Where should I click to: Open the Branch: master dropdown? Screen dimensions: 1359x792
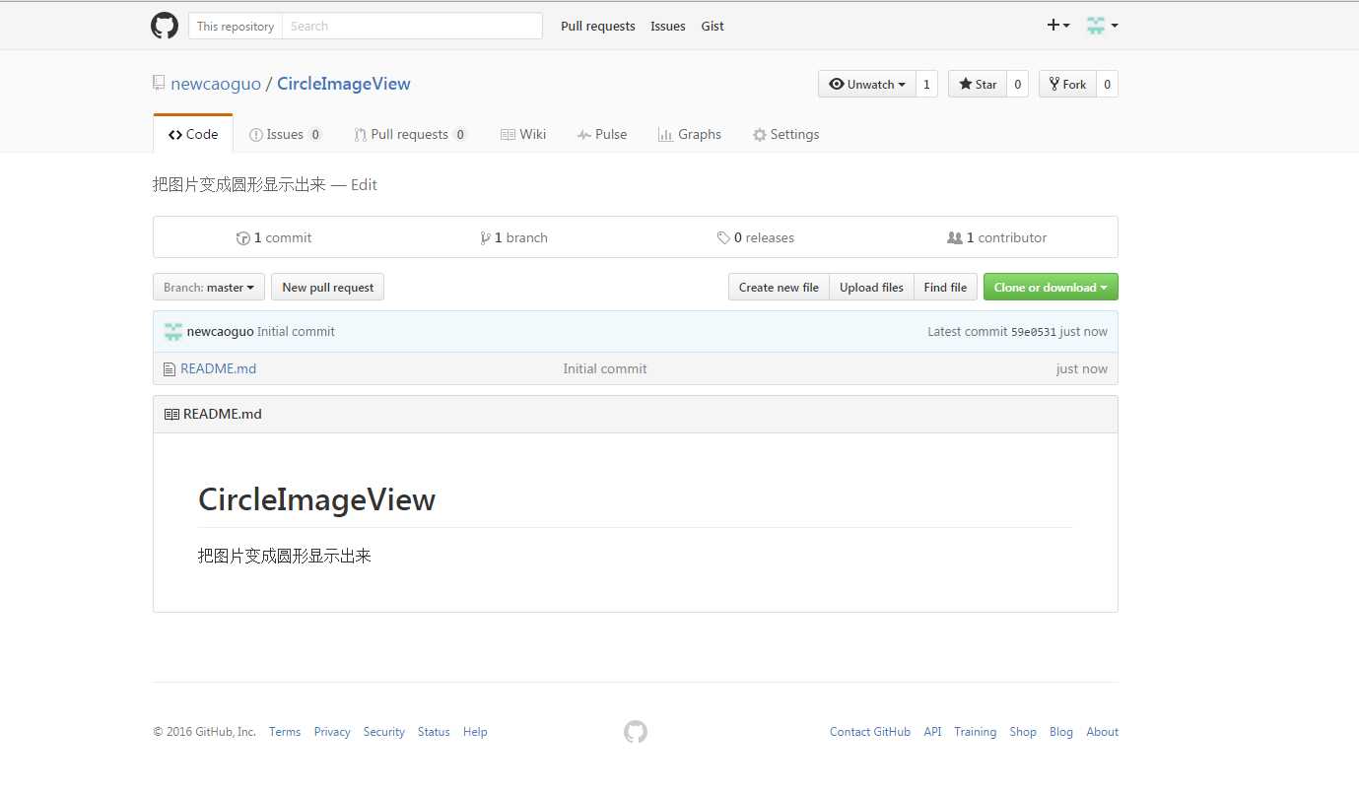tap(209, 288)
